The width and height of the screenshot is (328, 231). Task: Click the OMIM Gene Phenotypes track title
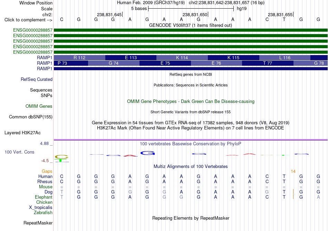tap(191, 101)
